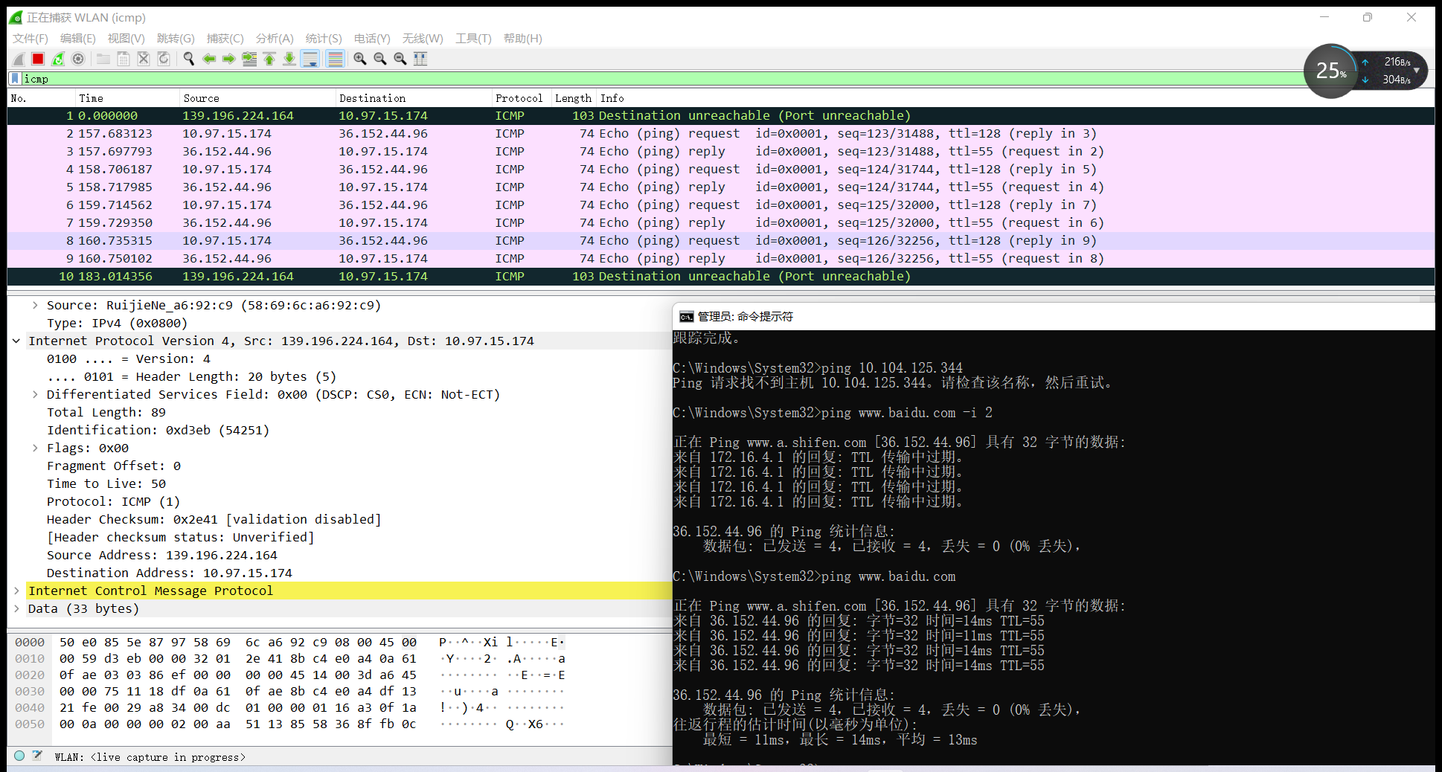Open the 文件(F) menu
Screen dimensions: 1442x772
point(31,38)
